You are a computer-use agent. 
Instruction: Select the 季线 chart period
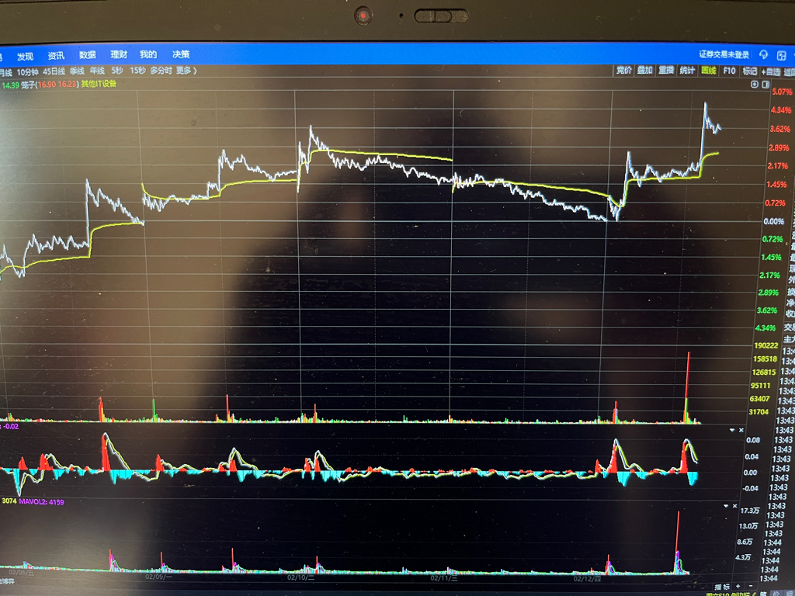pos(77,71)
